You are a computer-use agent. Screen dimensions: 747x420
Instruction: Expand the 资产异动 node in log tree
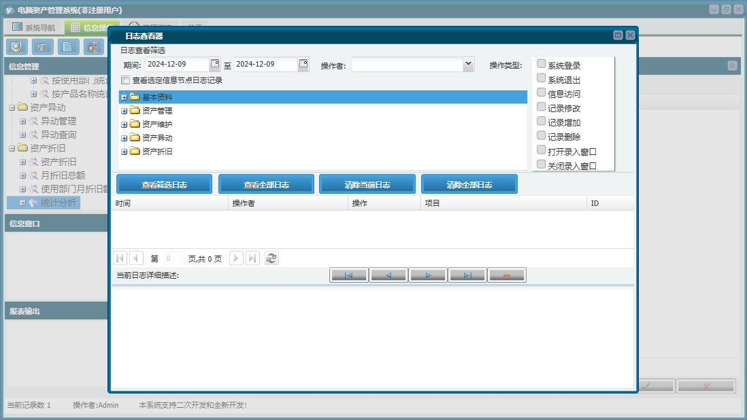[124, 139]
